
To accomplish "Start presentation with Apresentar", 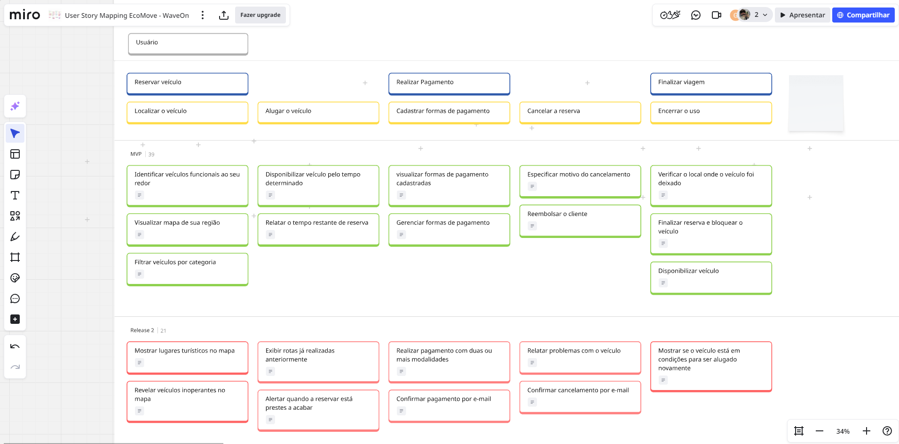I will tap(802, 15).
